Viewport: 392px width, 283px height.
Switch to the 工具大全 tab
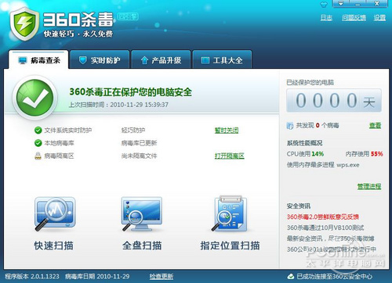coord(222,59)
